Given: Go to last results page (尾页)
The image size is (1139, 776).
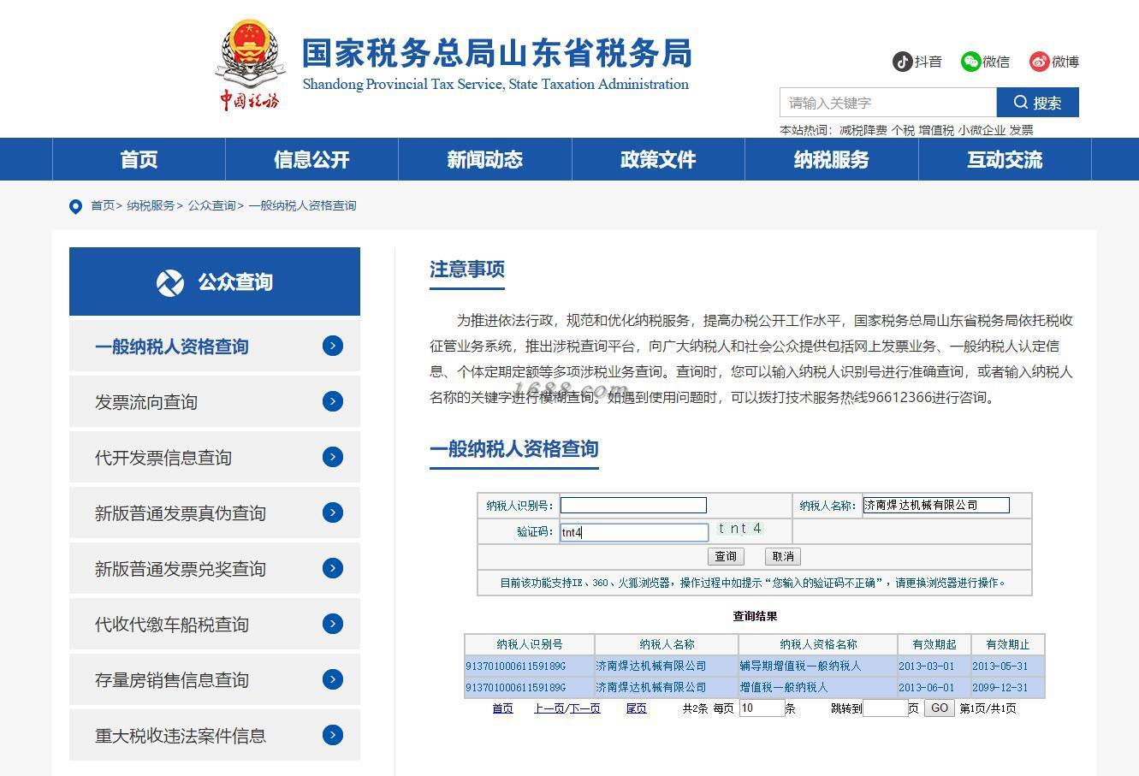Looking at the screenshot, I should (636, 708).
